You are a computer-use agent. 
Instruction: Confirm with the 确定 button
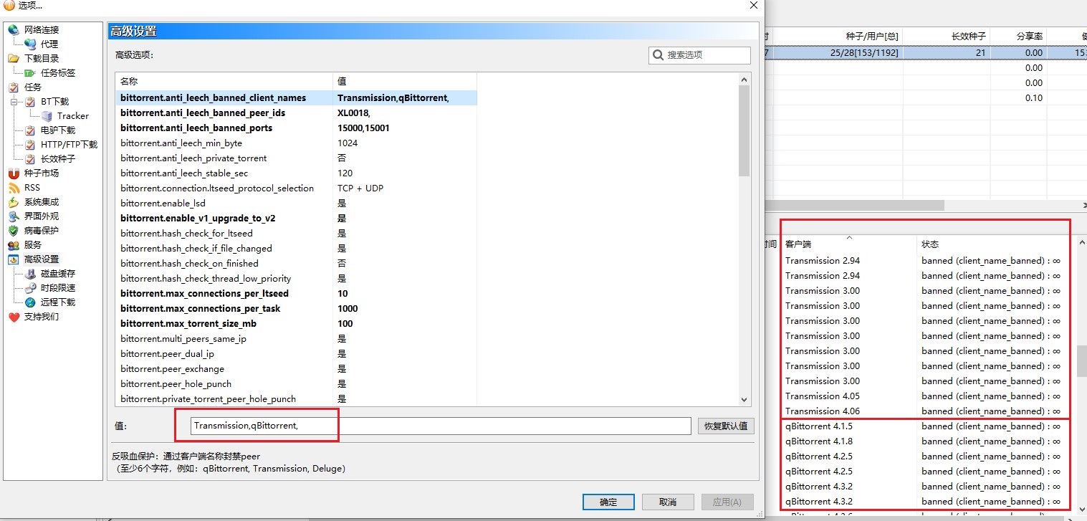click(x=608, y=502)
